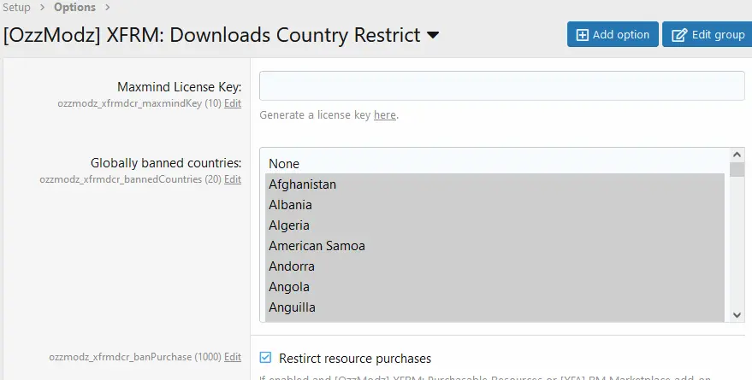Open the license key 'here' link

tap(385, 115)
